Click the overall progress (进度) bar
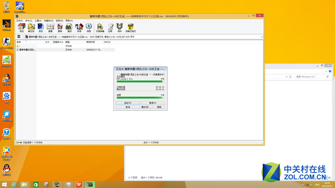The width and height of the screenshot is (335, 188). point(140,98)
